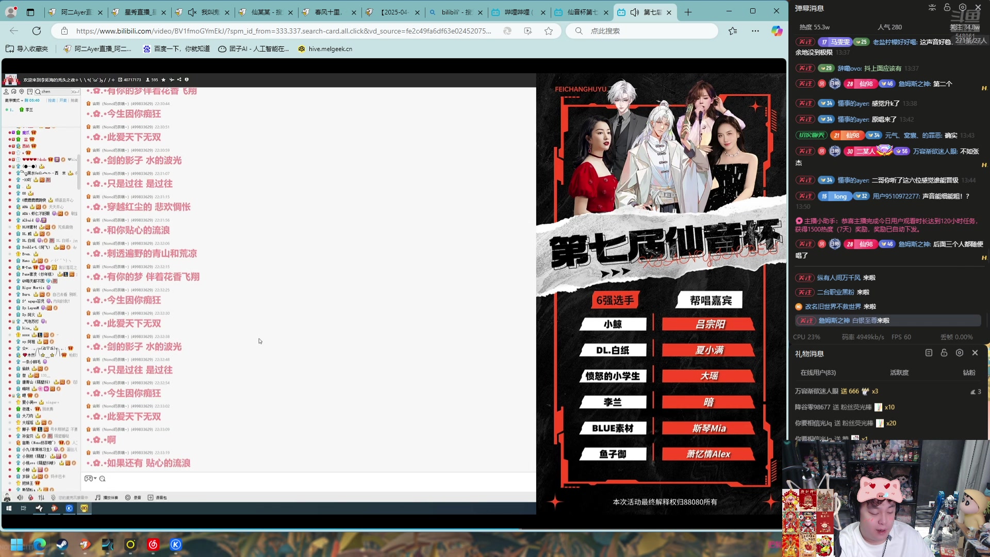Toggle the danmaku panel lock icon
The image size is (990, 557).
947,7
